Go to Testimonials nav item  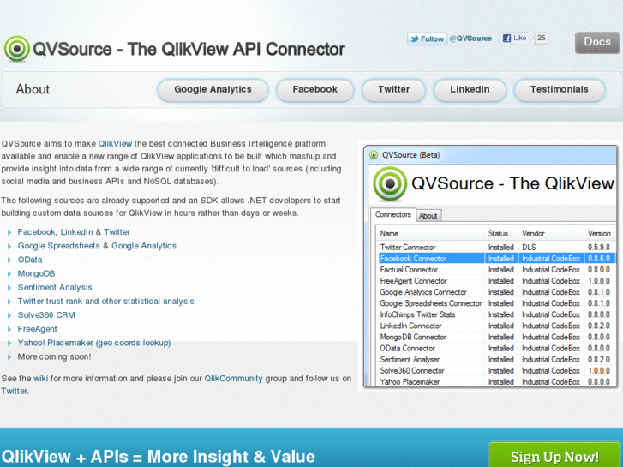tap(559, 90)
